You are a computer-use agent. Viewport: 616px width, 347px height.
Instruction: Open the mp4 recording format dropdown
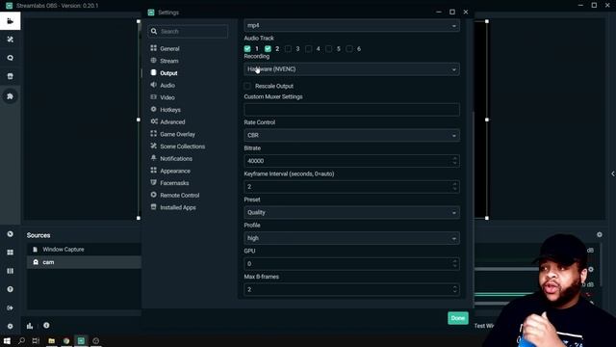pyautogui.click(x=351, y=26)
